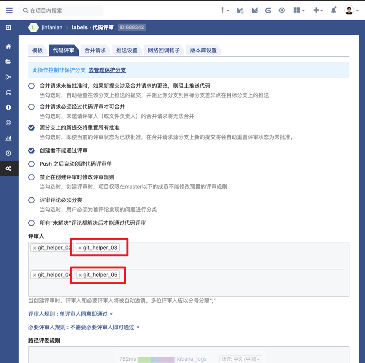
Task: Open the project files browser icon
Action: [8, 61]
